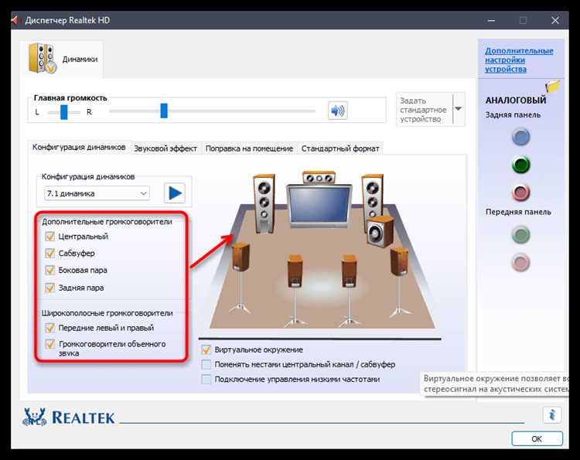The height and width of the screenshot is (460, 580).
Task: Click the main volume slider handle
Action: pyautogui.click(x=164, y=111)
